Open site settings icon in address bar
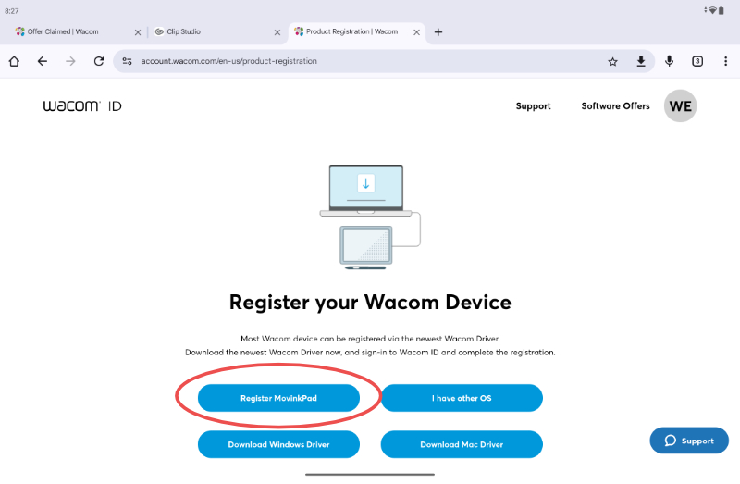 pos(127,61)
